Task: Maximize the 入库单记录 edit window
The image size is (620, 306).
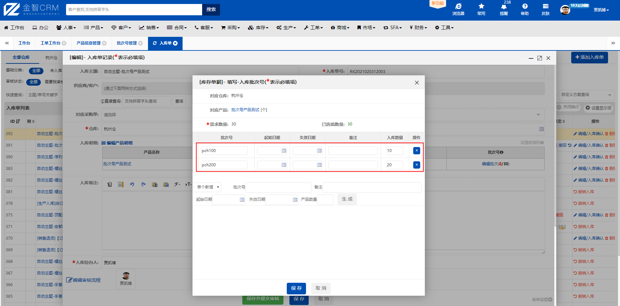Action: [540, 58]
